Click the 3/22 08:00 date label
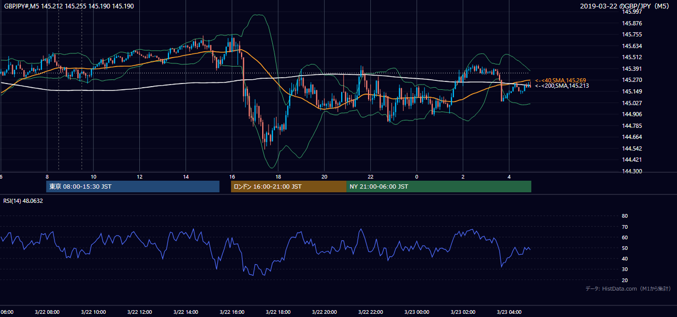 47,312
